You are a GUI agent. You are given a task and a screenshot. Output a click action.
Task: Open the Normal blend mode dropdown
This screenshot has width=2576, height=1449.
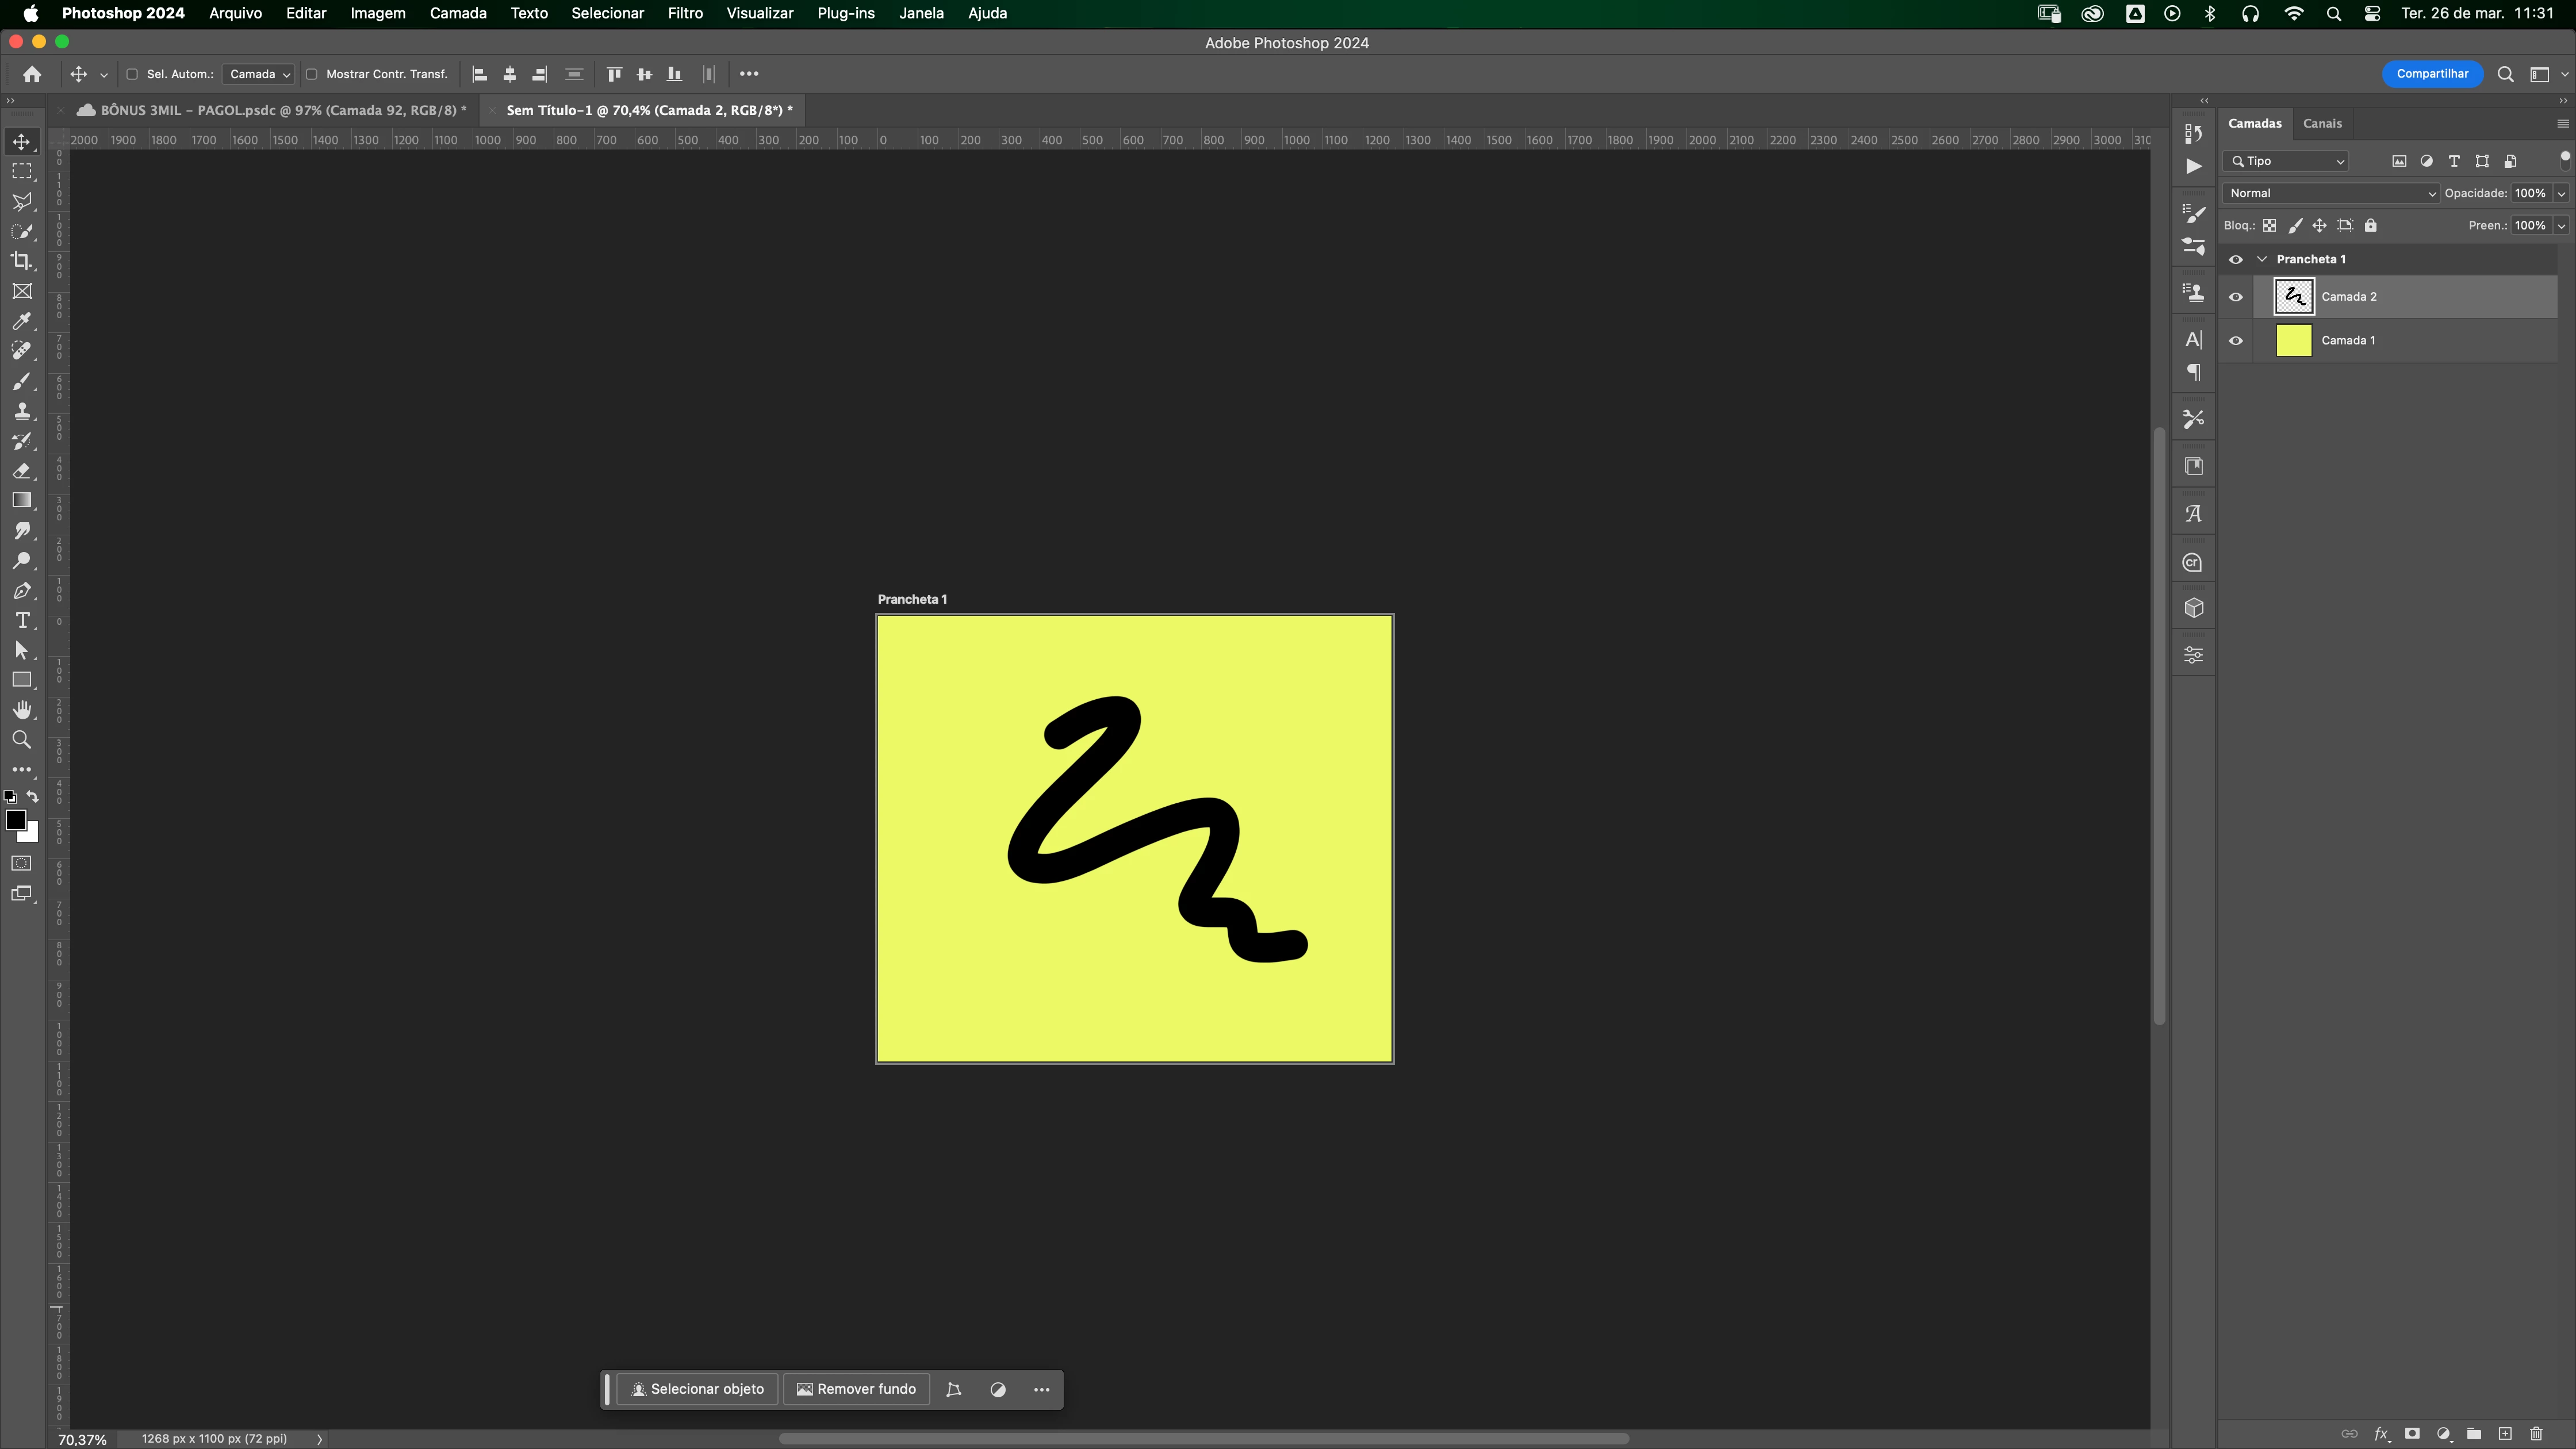[2330, 193]
